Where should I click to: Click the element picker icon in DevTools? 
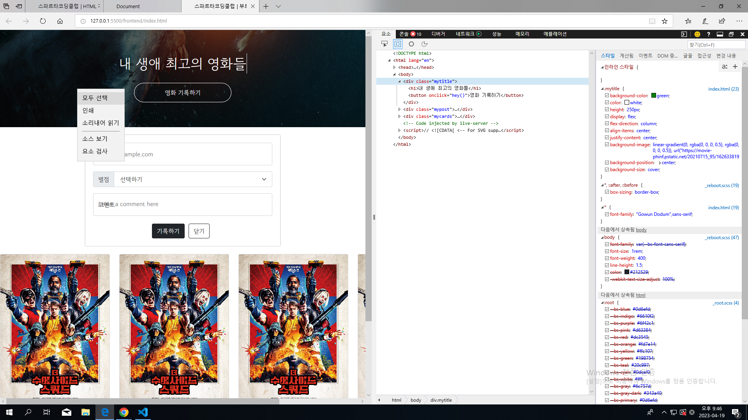point(385,44)
